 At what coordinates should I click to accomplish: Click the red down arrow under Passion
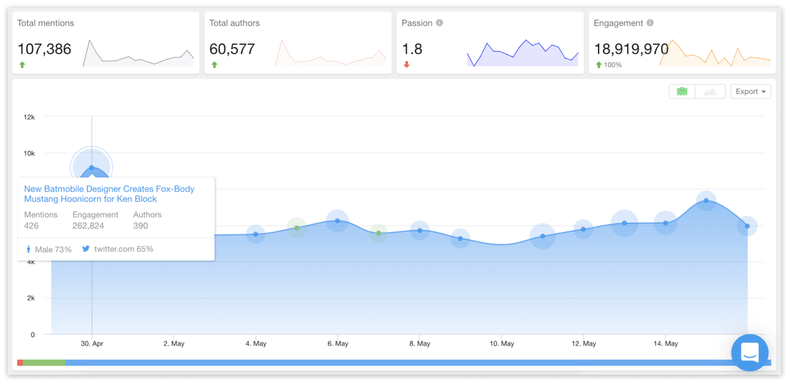coord(407,65)
